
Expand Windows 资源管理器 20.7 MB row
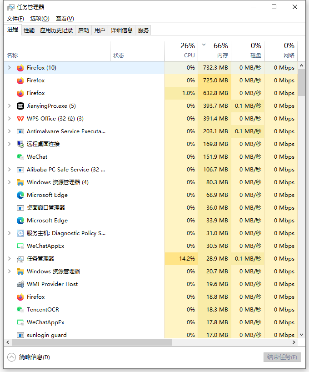(x=9, y=271)
